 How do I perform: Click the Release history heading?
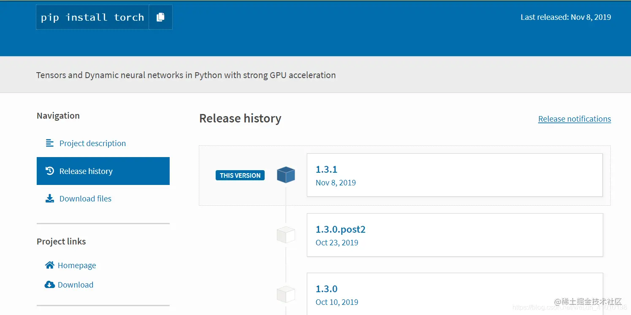coord(240,119)
